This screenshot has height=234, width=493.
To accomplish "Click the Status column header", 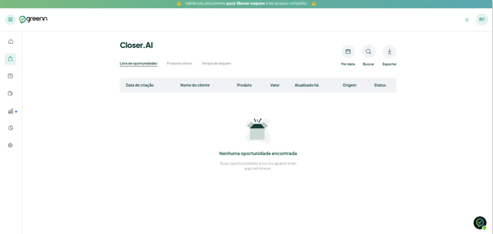I will 380,85.
